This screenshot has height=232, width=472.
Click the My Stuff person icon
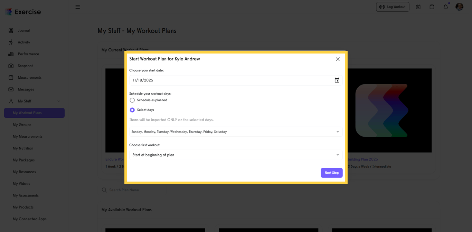pyautogui.click(x=11, y=101)
